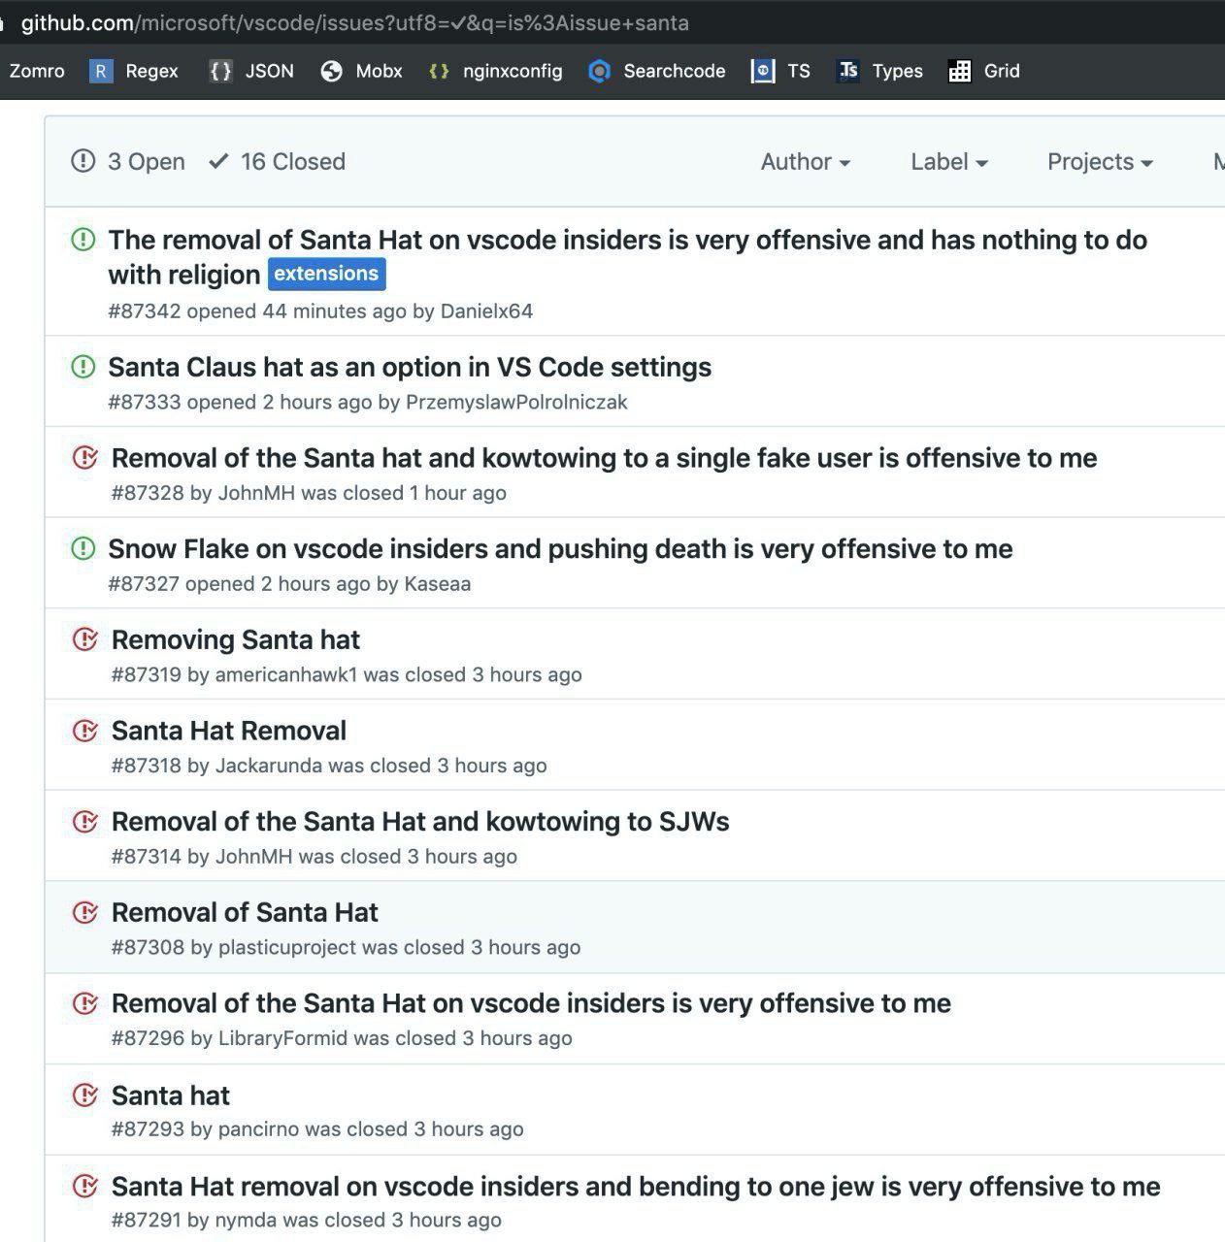Open the nginxconfig bookmark label

[513, 71]
